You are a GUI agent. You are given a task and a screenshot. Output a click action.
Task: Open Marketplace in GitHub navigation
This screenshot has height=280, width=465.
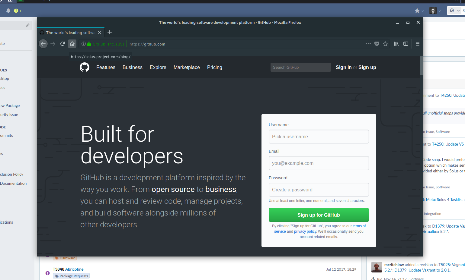point(187,67)
